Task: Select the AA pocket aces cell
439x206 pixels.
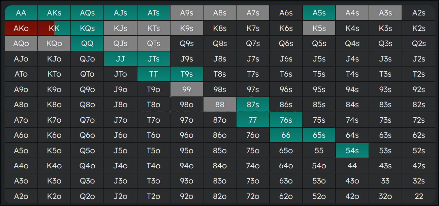Action: click(21, 13)
